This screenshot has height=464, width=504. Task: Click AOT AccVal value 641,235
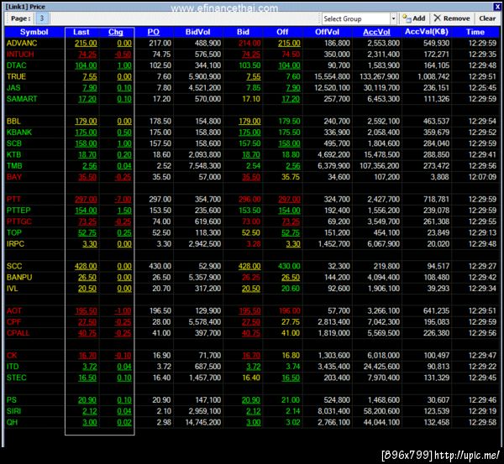coord(436,310)
